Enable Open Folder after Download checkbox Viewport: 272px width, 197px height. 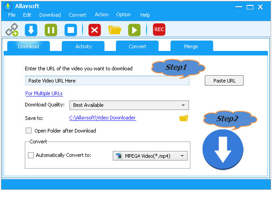coord(28,130)
